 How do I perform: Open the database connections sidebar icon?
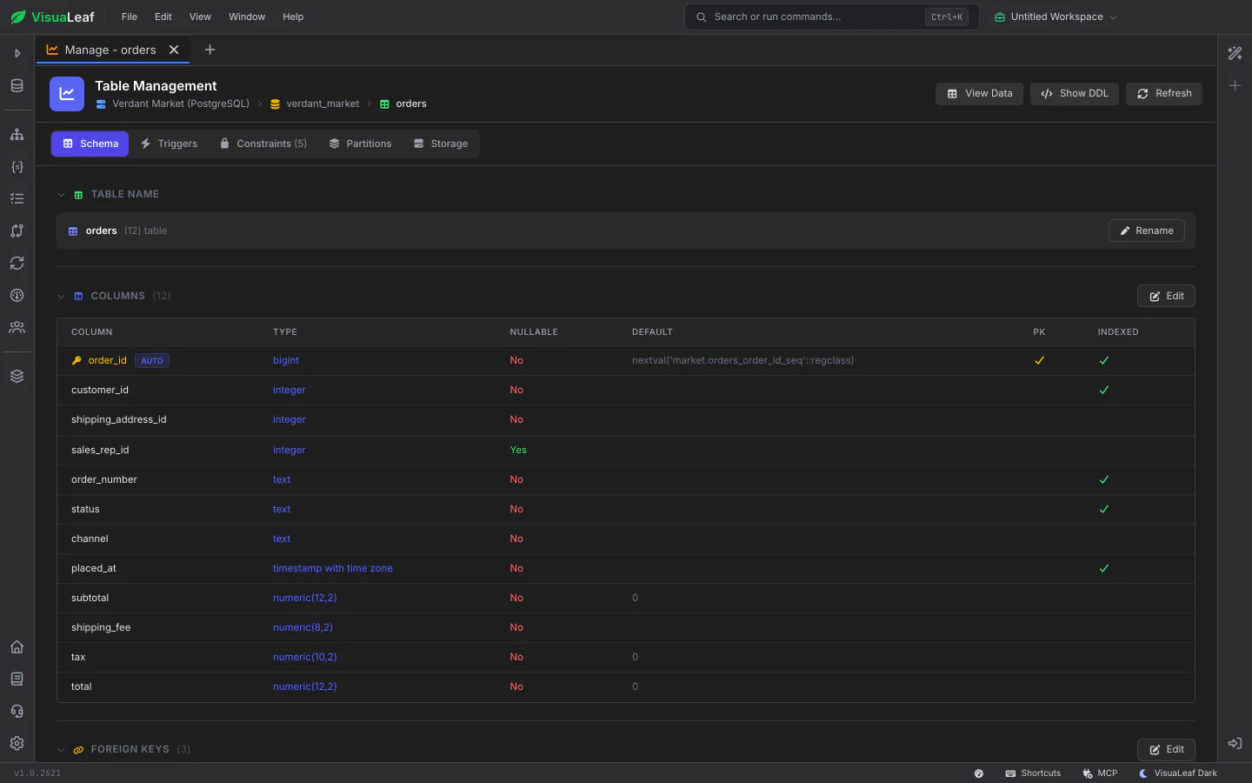click(x=17, y=86)
